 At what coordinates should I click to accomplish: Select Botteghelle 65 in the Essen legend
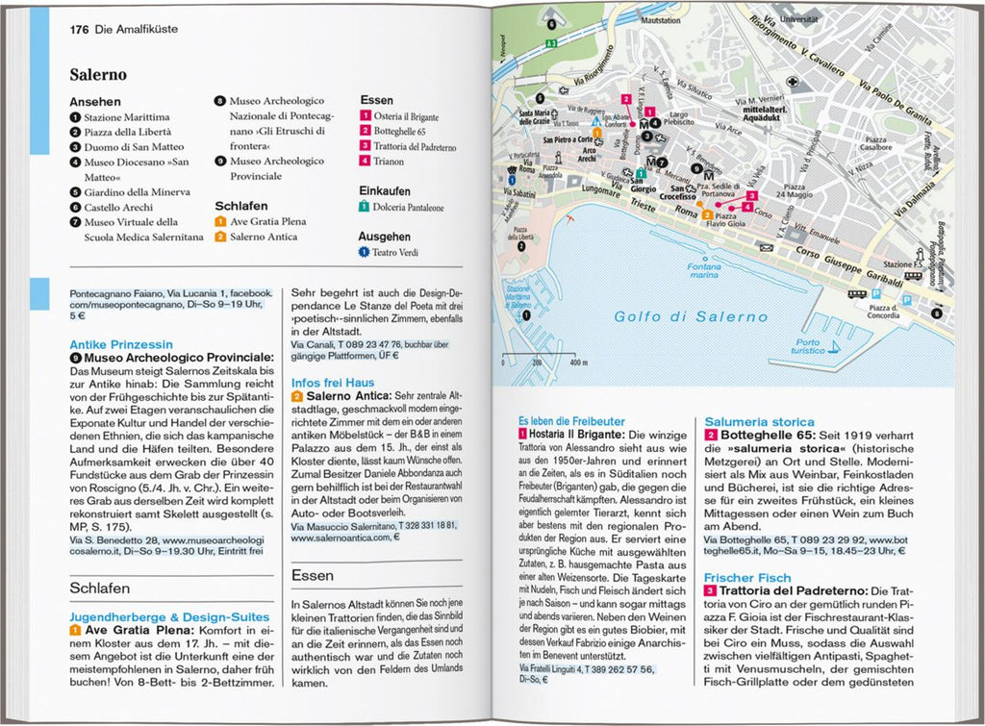tap(399, 132)
